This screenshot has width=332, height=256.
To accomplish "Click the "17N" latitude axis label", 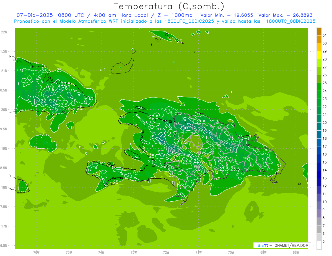I will point(4,226).
